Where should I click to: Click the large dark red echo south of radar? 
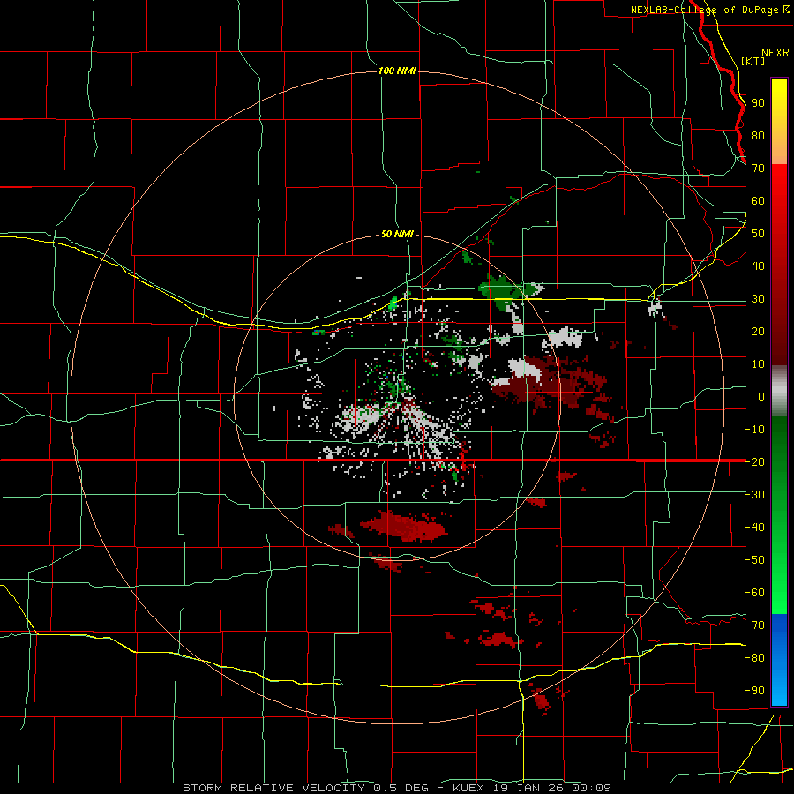click(403, 526)
